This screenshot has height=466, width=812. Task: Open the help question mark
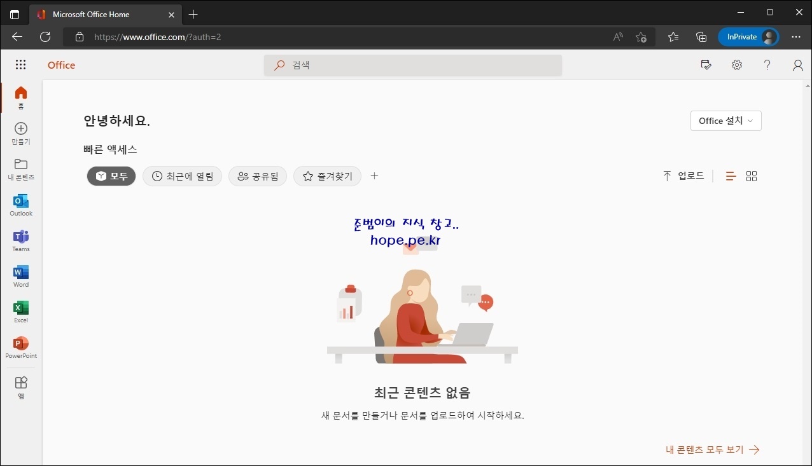(x=767, y=65)
